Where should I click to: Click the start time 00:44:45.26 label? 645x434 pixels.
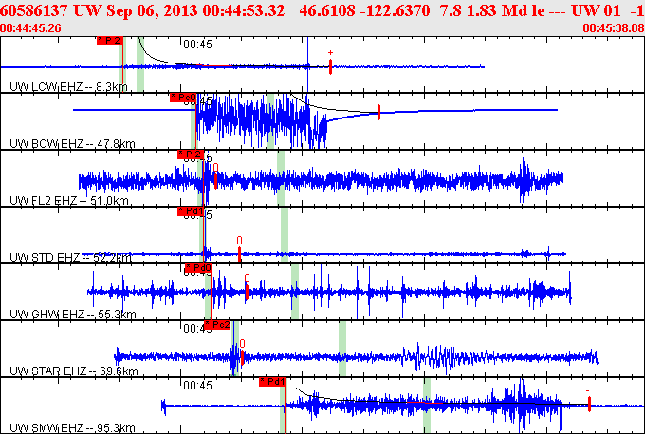coord(31,27)
